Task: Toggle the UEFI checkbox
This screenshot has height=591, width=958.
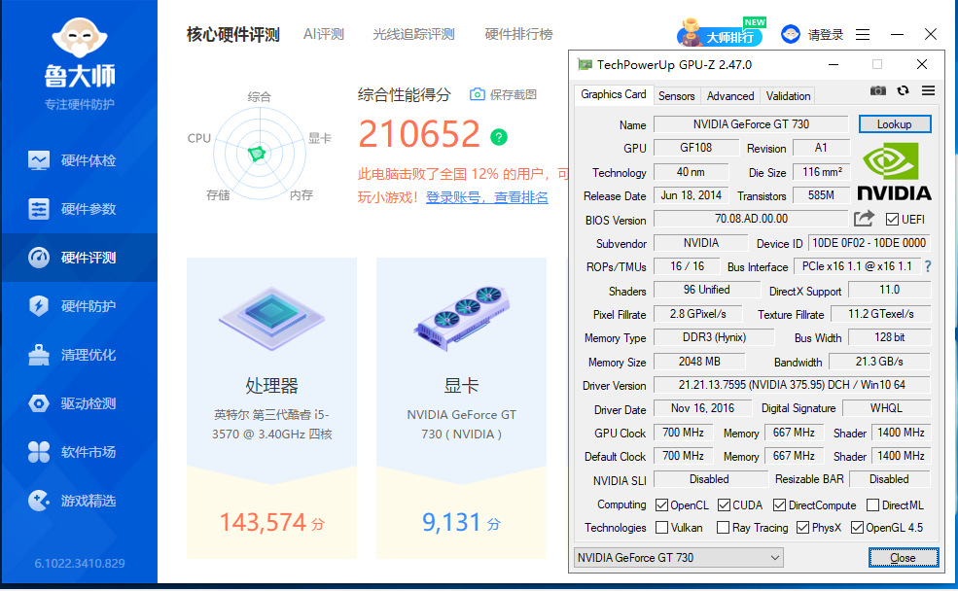Action: pyautogui.click(x=891, y=219)
